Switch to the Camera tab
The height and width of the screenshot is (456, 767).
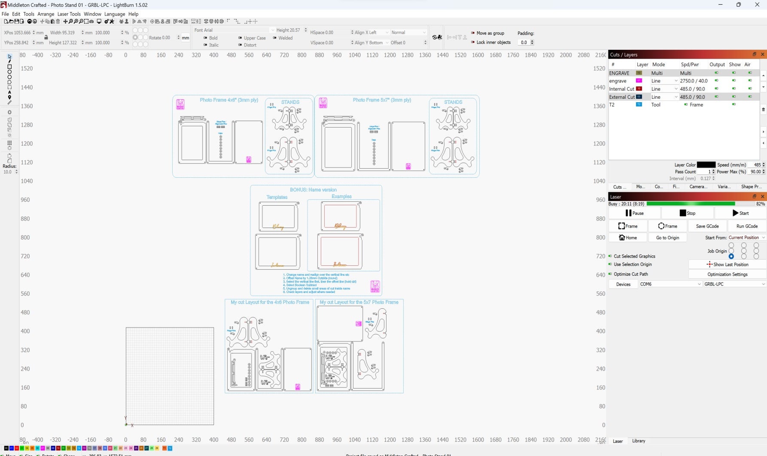pyautogui.click(x=698, y=187)
